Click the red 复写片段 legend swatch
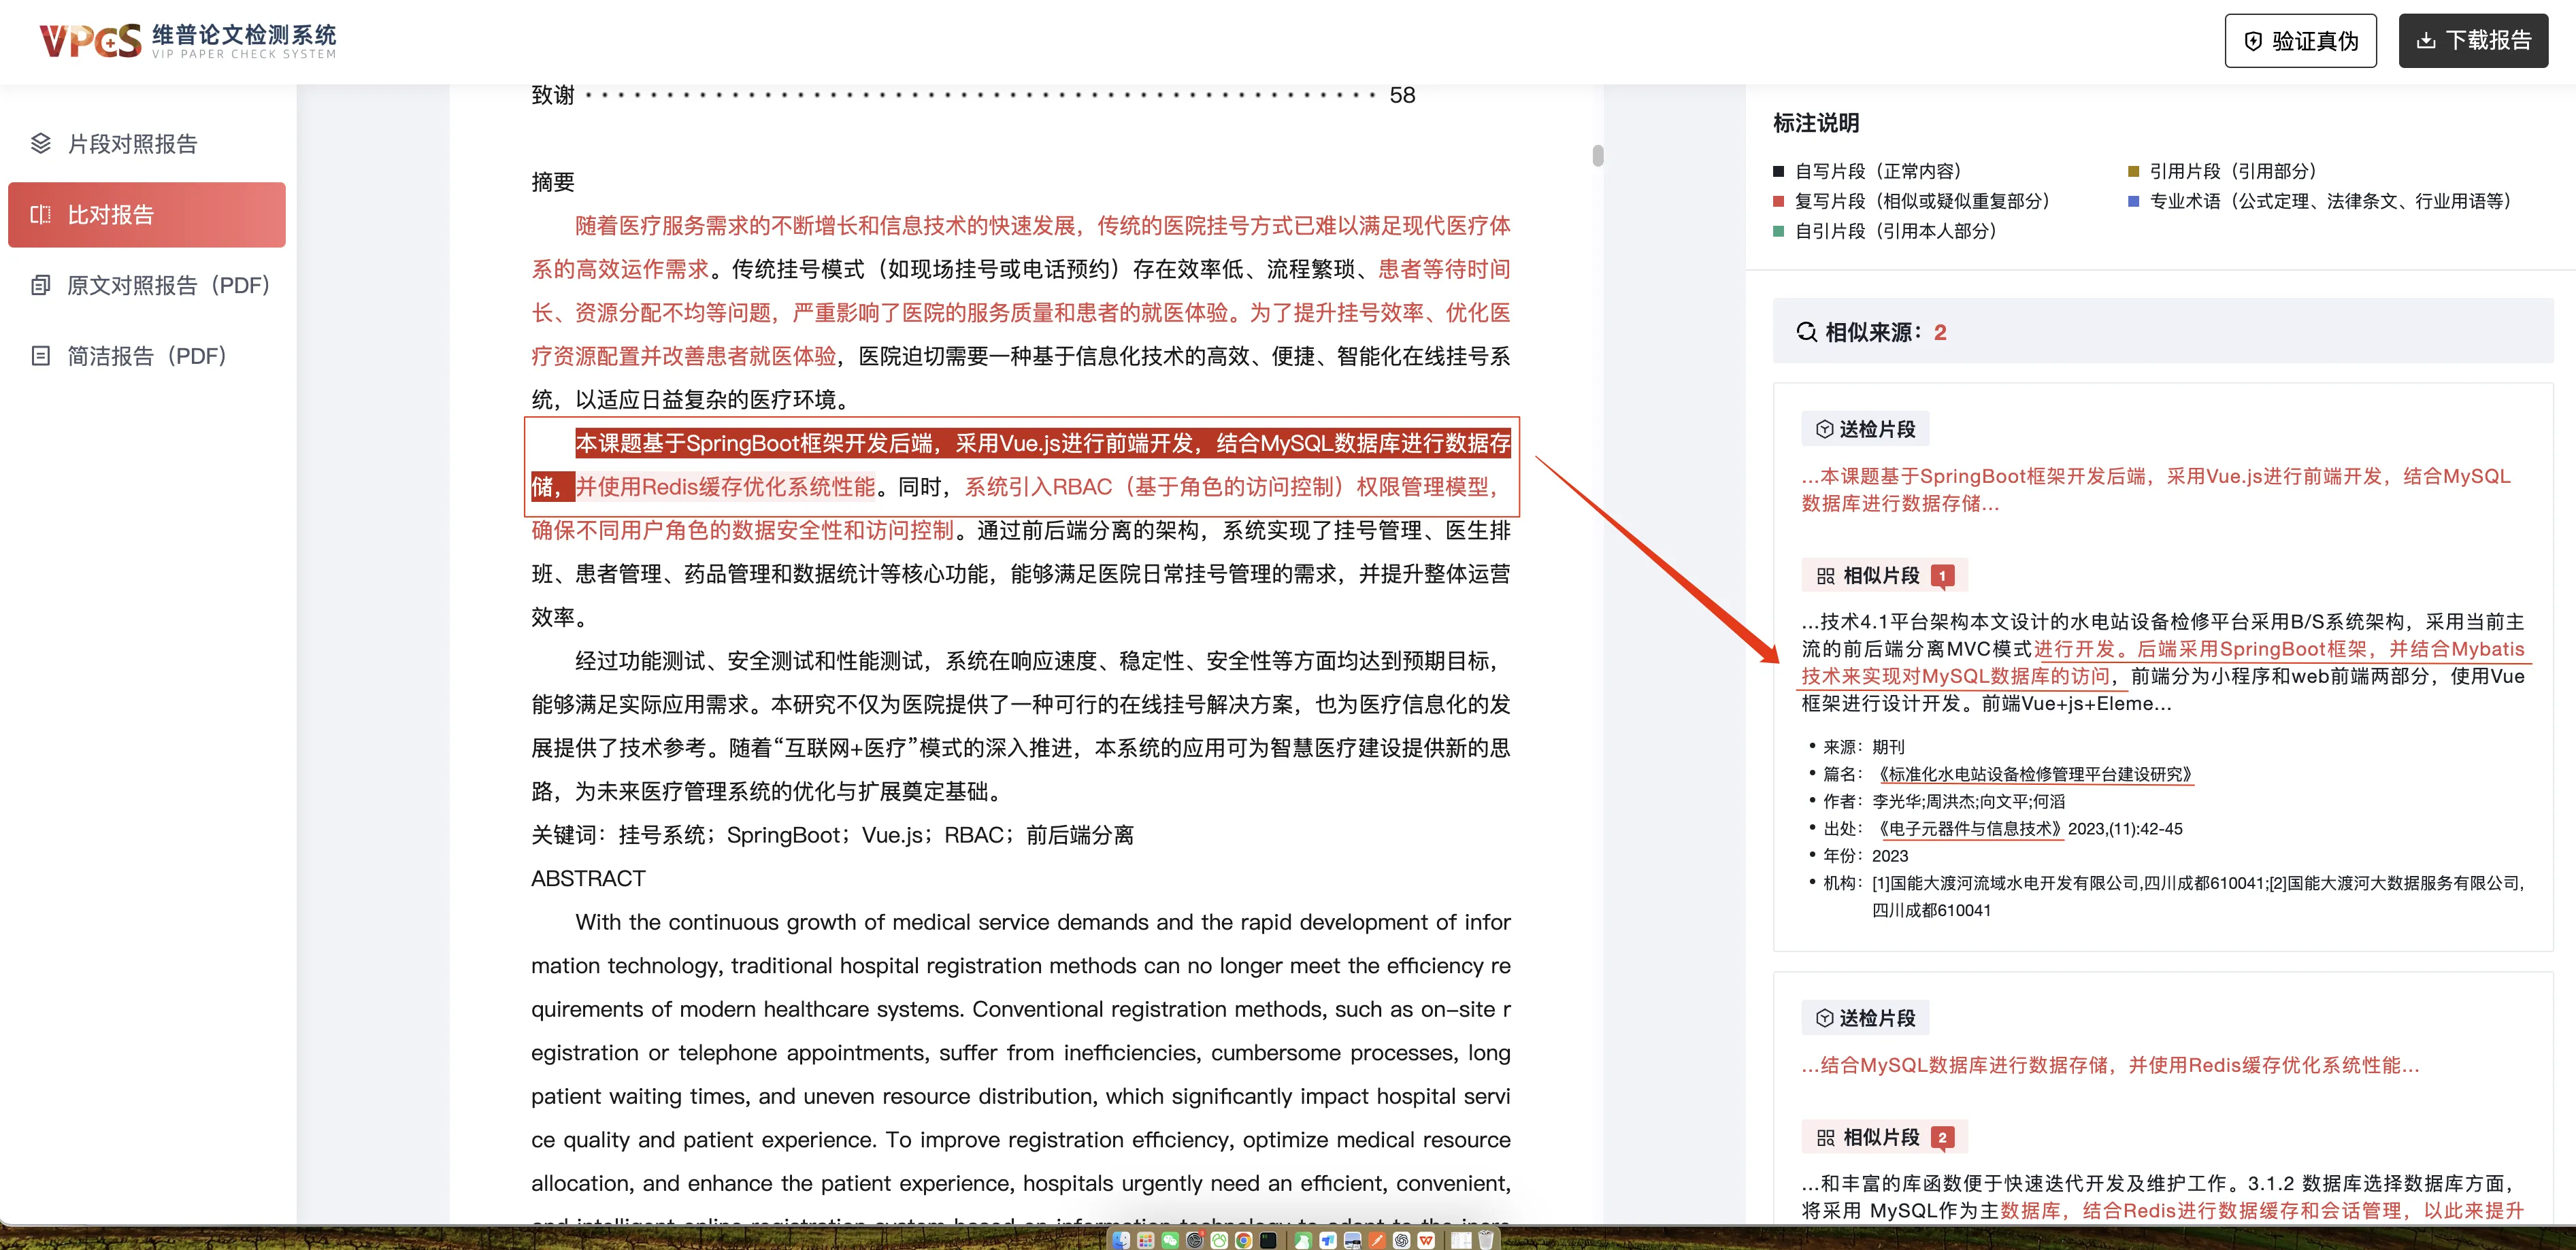 click(1778, 202)
